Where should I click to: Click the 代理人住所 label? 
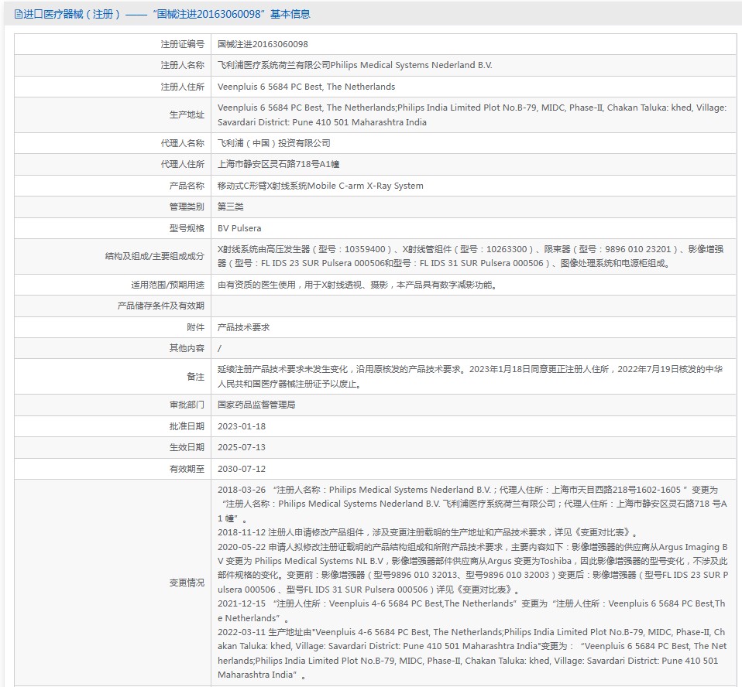[182, 164]
